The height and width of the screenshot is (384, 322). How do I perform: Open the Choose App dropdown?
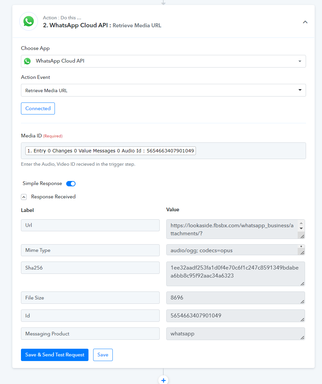point(163,61)
